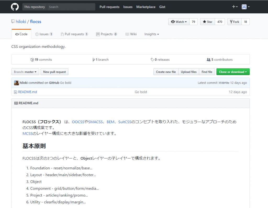Click the repository bookmark icon next to hiloki
268x208 pixels.
12,21
